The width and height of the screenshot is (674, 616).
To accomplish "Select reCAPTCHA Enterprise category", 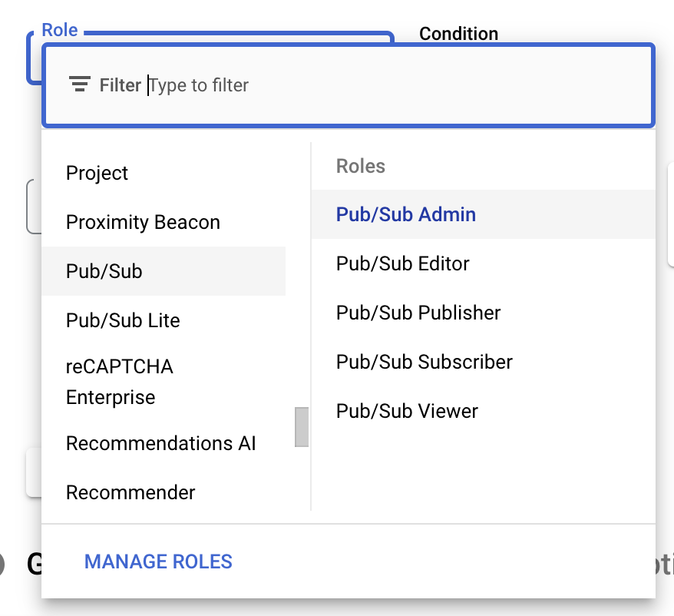I will (119, 382).
